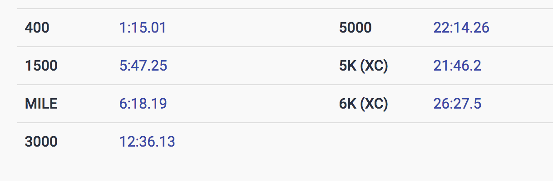Click the 1500 event label
The height and width of the screenshot is (181, 553).
[41, 66]
